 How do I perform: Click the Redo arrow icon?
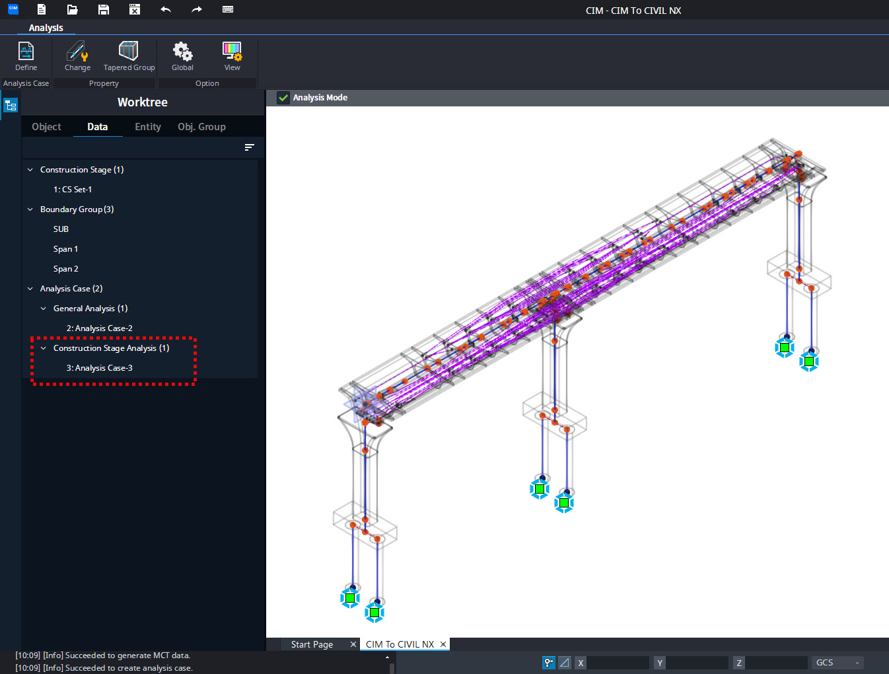tap(197, 9)
